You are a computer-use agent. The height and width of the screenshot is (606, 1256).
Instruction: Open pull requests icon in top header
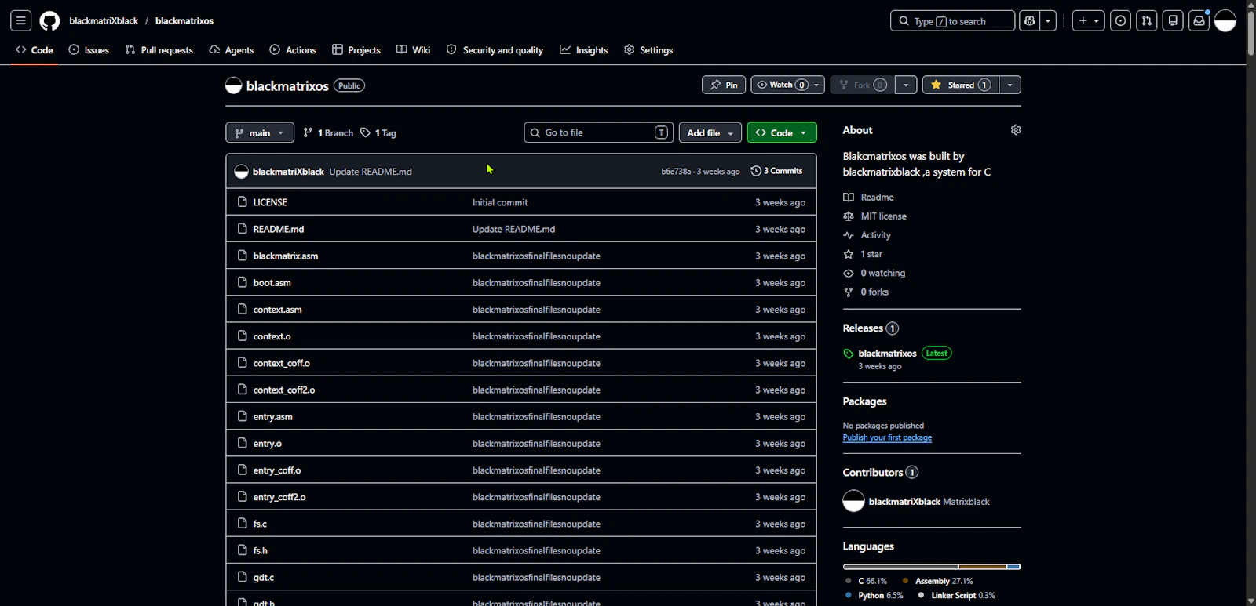pyautogui.click(x=1147, y=21)
